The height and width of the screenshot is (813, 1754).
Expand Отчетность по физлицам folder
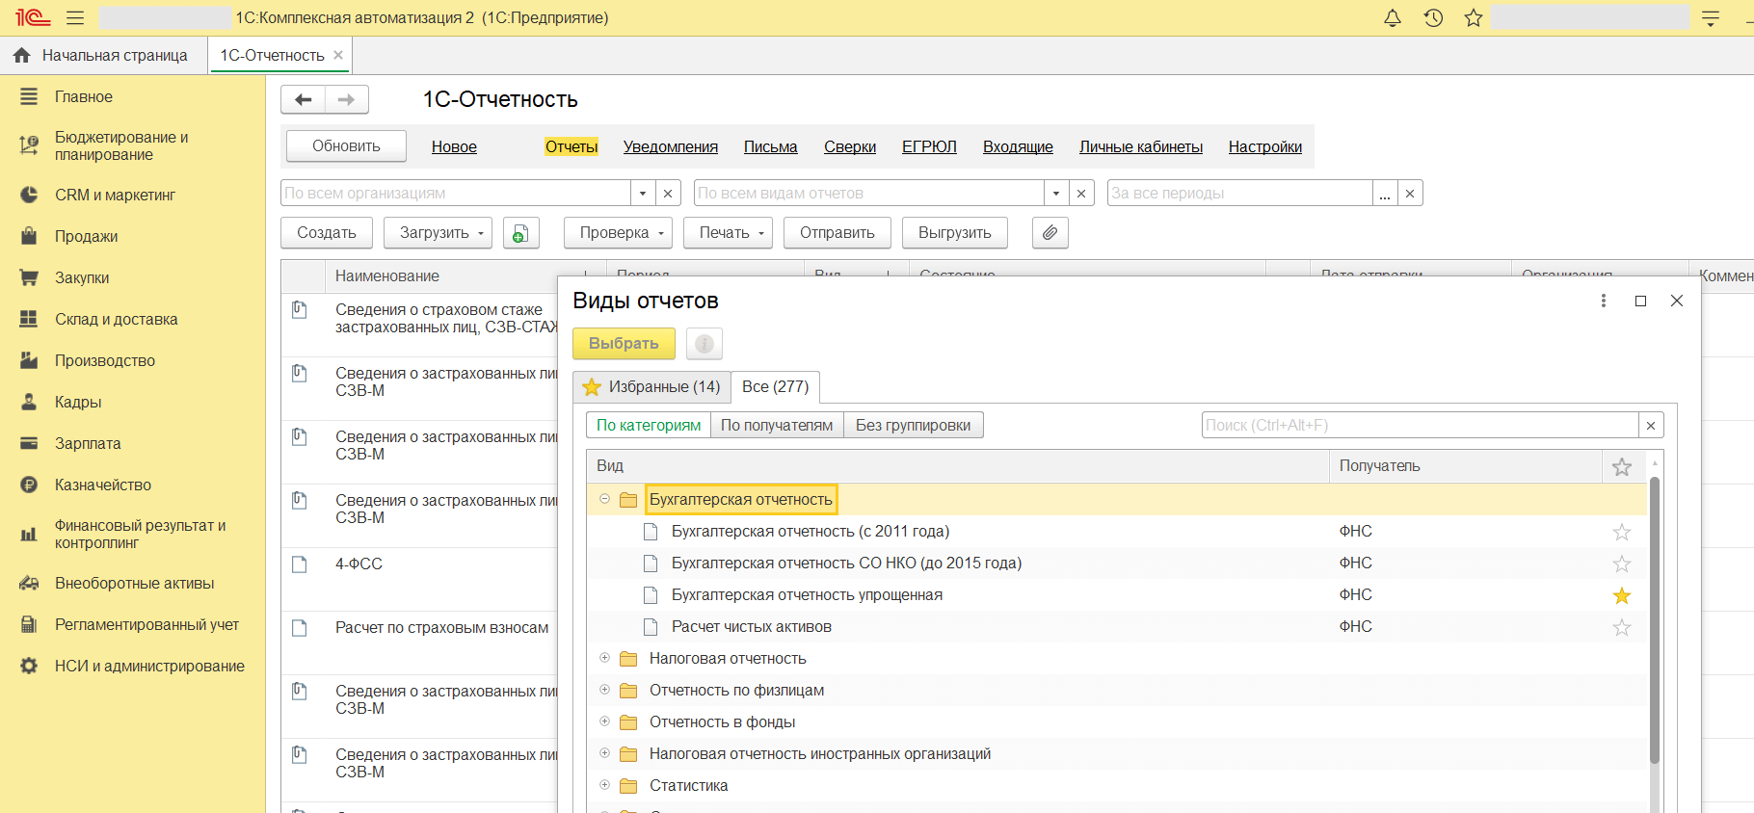click(604, 690)
